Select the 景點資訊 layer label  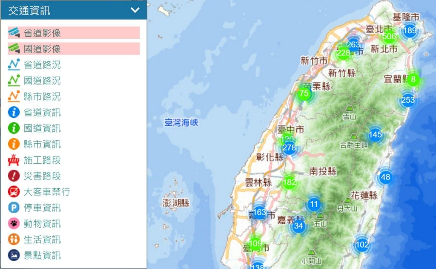click(42, 255)
